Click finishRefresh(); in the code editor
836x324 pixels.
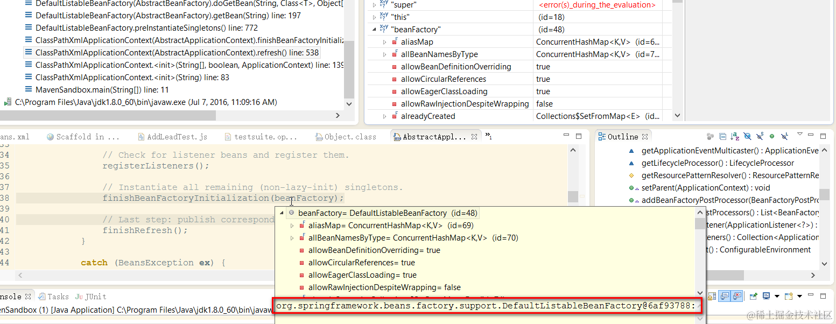click(145, 230)
